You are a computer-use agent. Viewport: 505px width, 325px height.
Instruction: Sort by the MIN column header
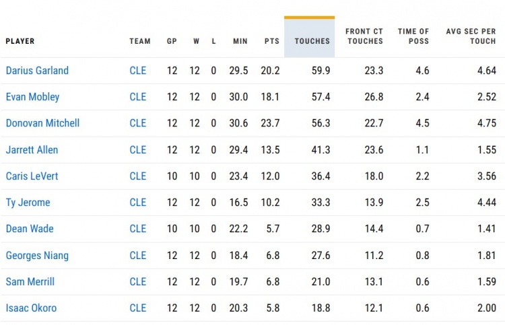pyautogui.click(x=240, y=41)
